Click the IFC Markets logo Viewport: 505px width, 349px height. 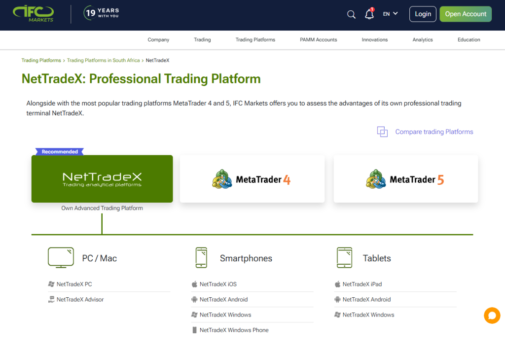33,14
